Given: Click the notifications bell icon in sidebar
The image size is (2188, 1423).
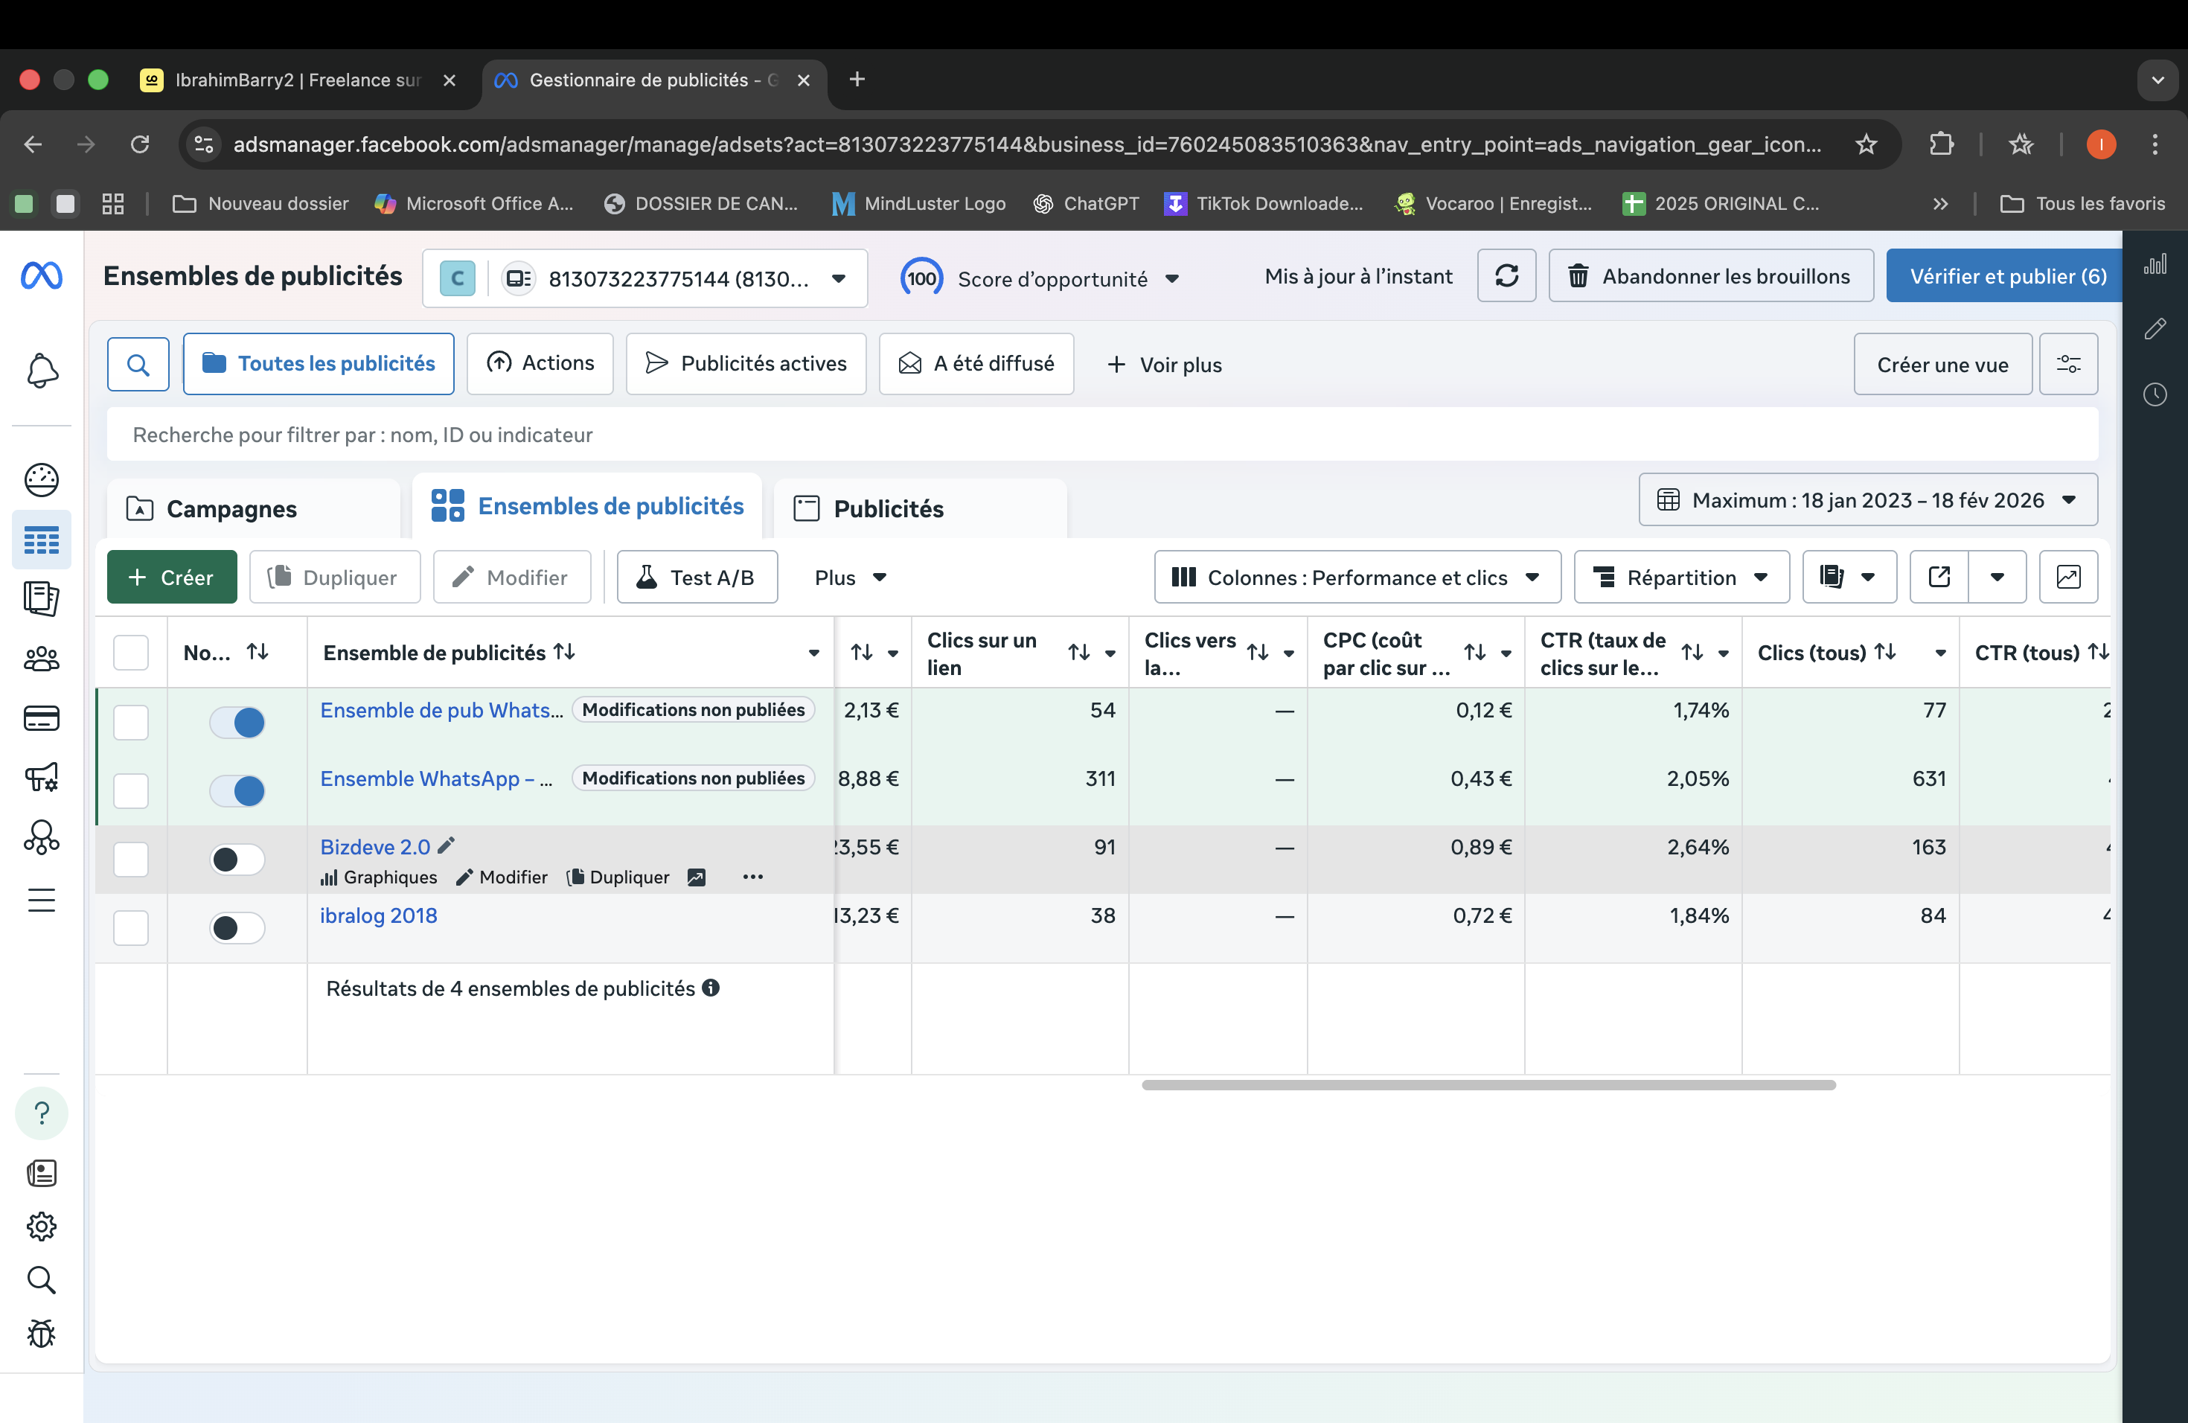Looking at the screenshot, I should [x=42, y=371].
